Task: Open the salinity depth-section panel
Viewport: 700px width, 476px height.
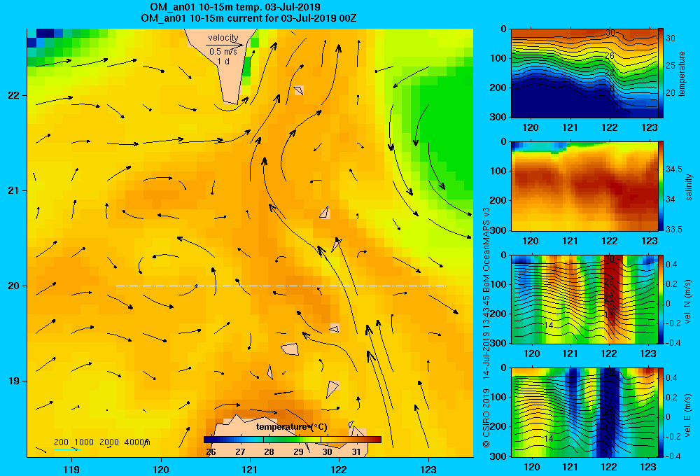Action: 584,186
